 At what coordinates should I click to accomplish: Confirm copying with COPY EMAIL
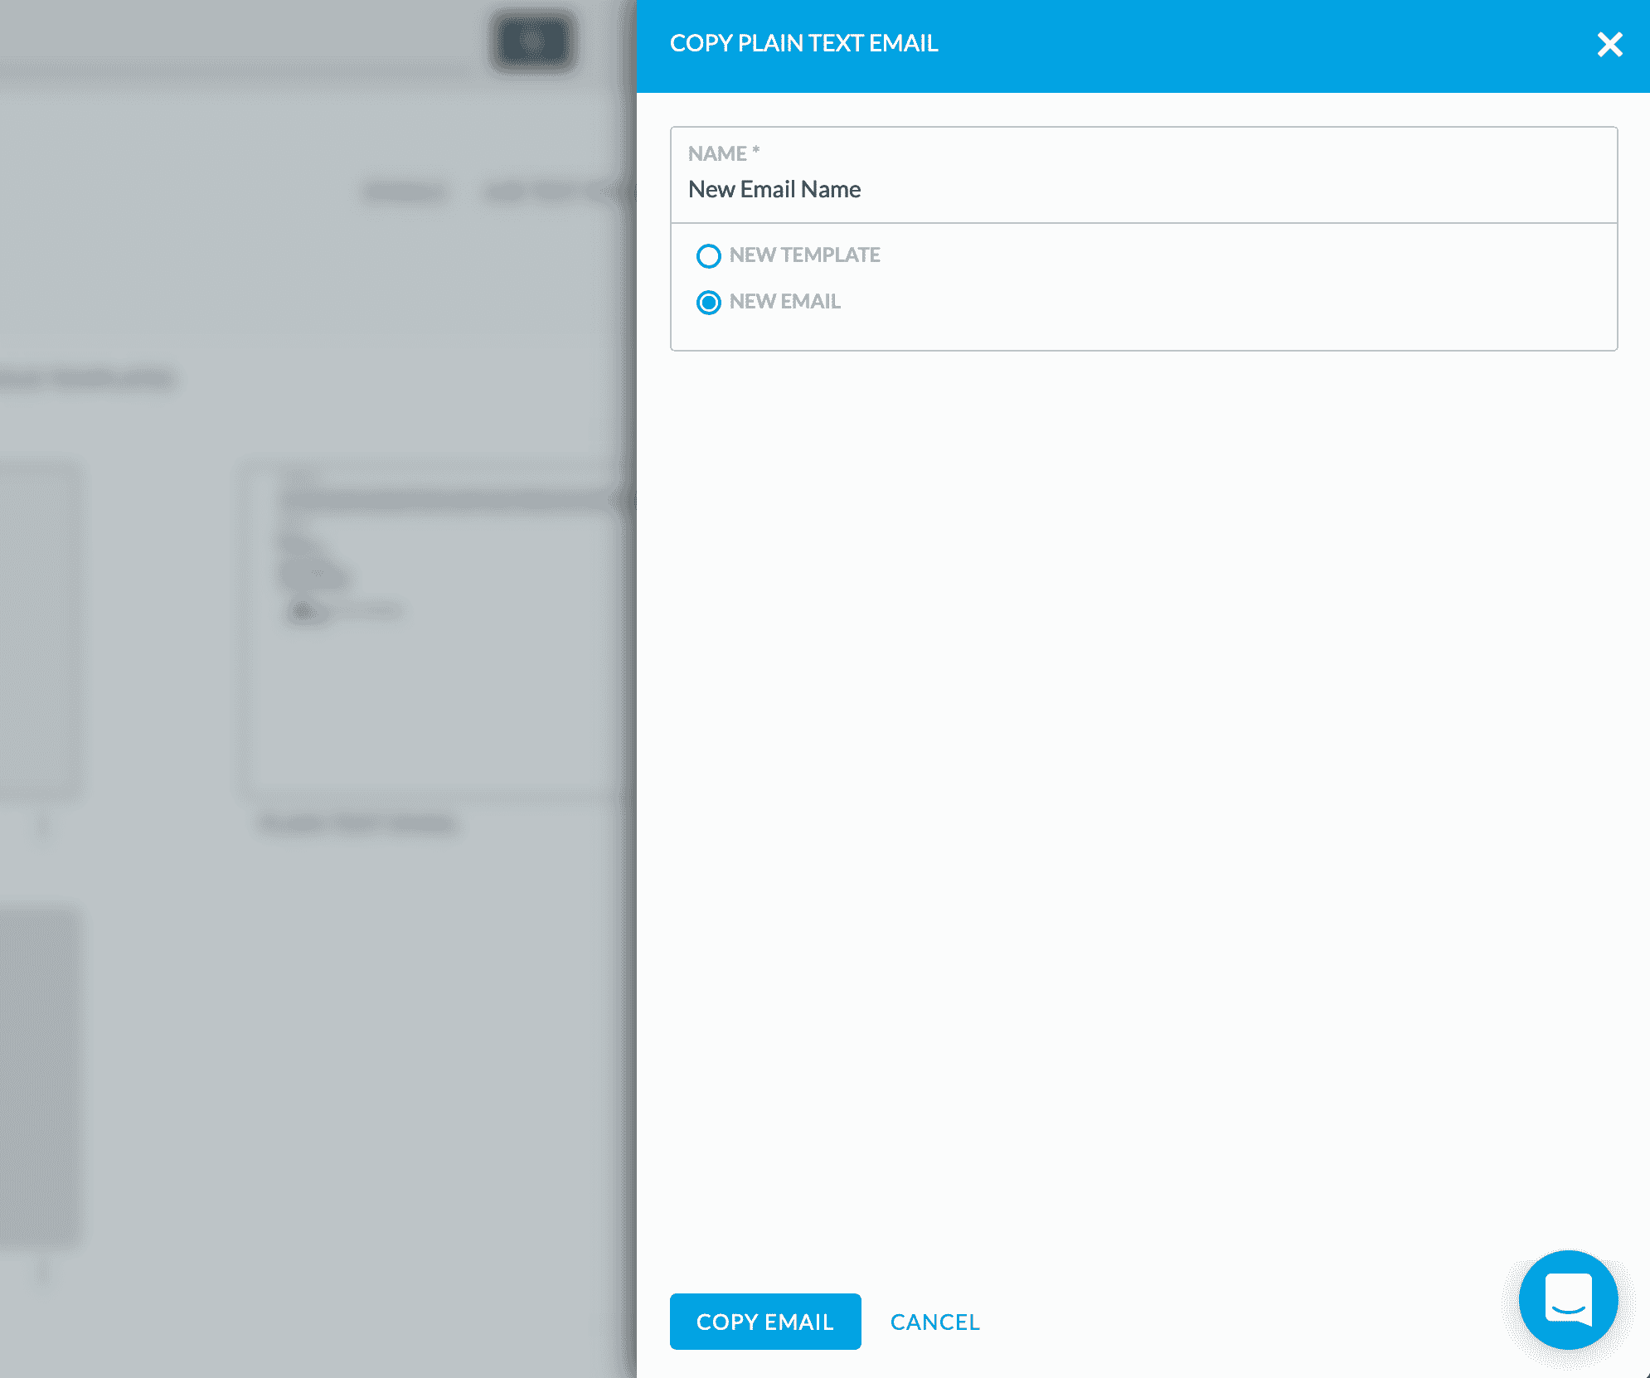tap(764, 1322)
